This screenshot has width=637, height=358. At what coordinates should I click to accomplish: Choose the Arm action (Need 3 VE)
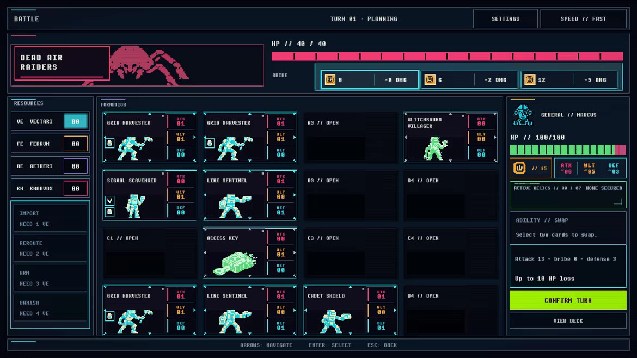click(51, 278)
